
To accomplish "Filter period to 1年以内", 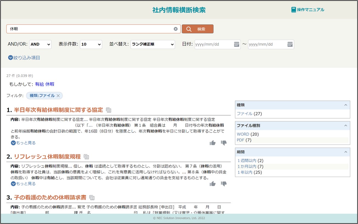I will tap(245, 173).
